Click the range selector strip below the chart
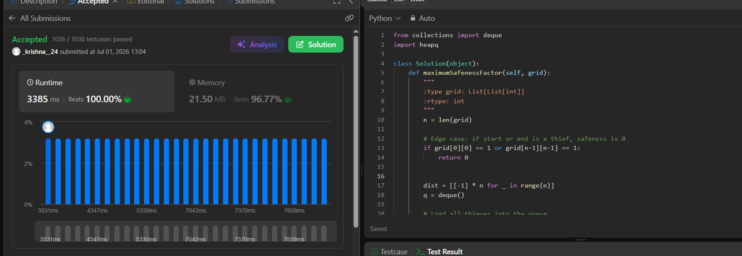742x256 pixels. tap(186, 231)
